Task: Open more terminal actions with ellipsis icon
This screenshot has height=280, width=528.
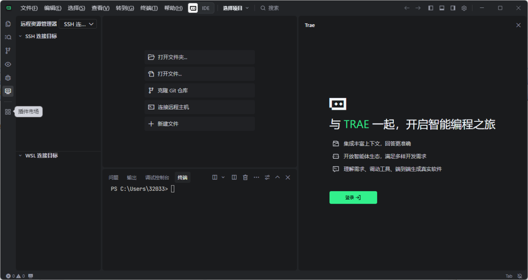Action: point(256,177)
